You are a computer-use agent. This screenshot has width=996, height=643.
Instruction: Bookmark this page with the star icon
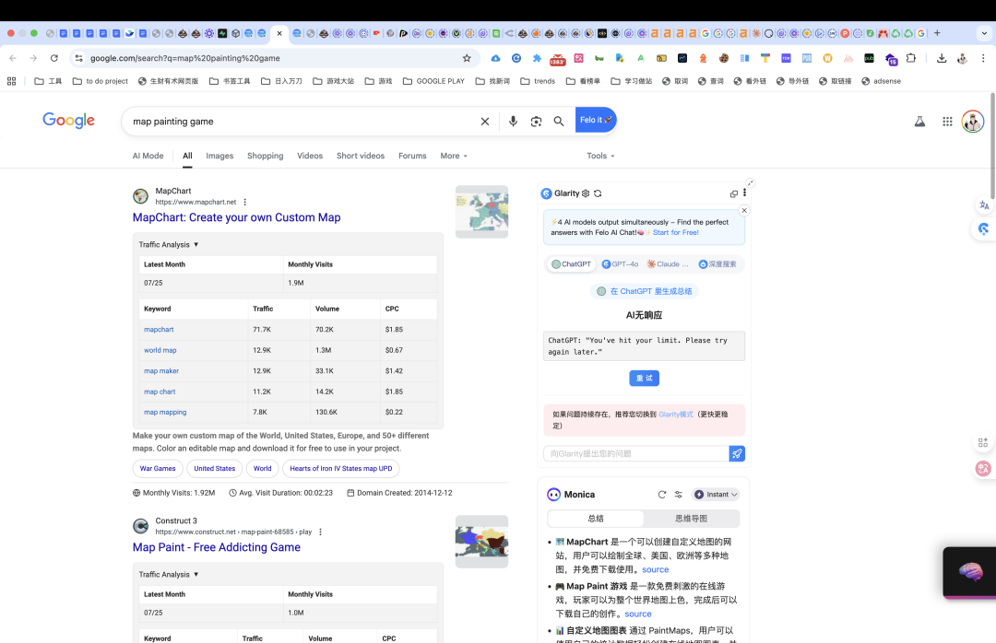click(x=467, y=58)
